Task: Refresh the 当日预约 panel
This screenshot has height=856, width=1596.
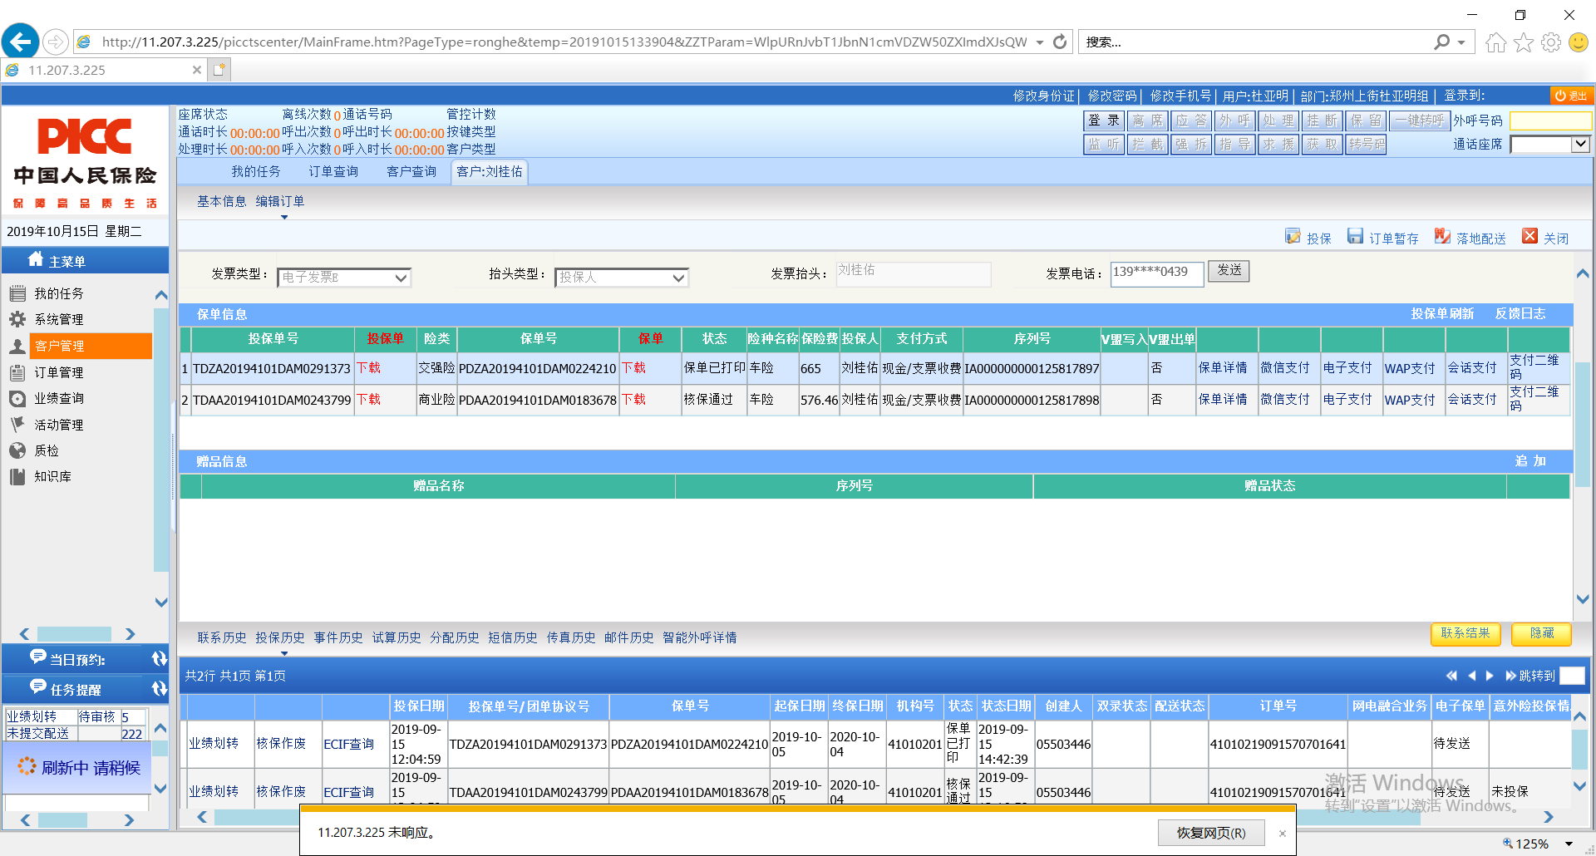Action: pyautogui.click(x=159, y=659)
